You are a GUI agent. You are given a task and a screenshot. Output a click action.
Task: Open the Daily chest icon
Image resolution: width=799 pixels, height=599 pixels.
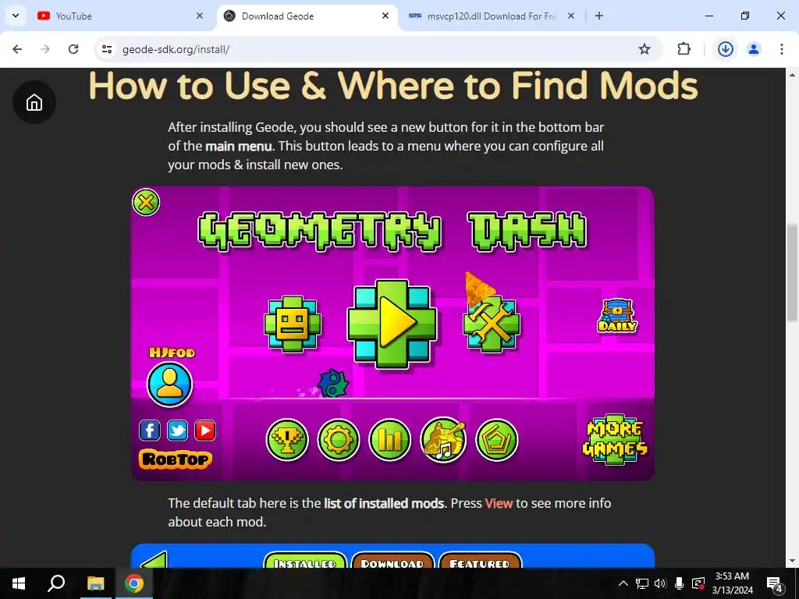pos(617,316)
